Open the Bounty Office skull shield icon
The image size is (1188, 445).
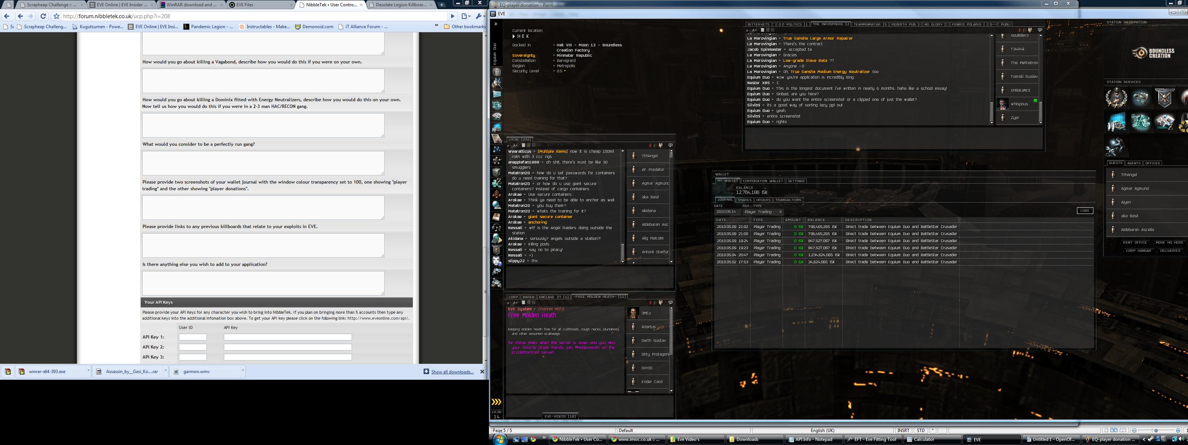[1165, 98]
